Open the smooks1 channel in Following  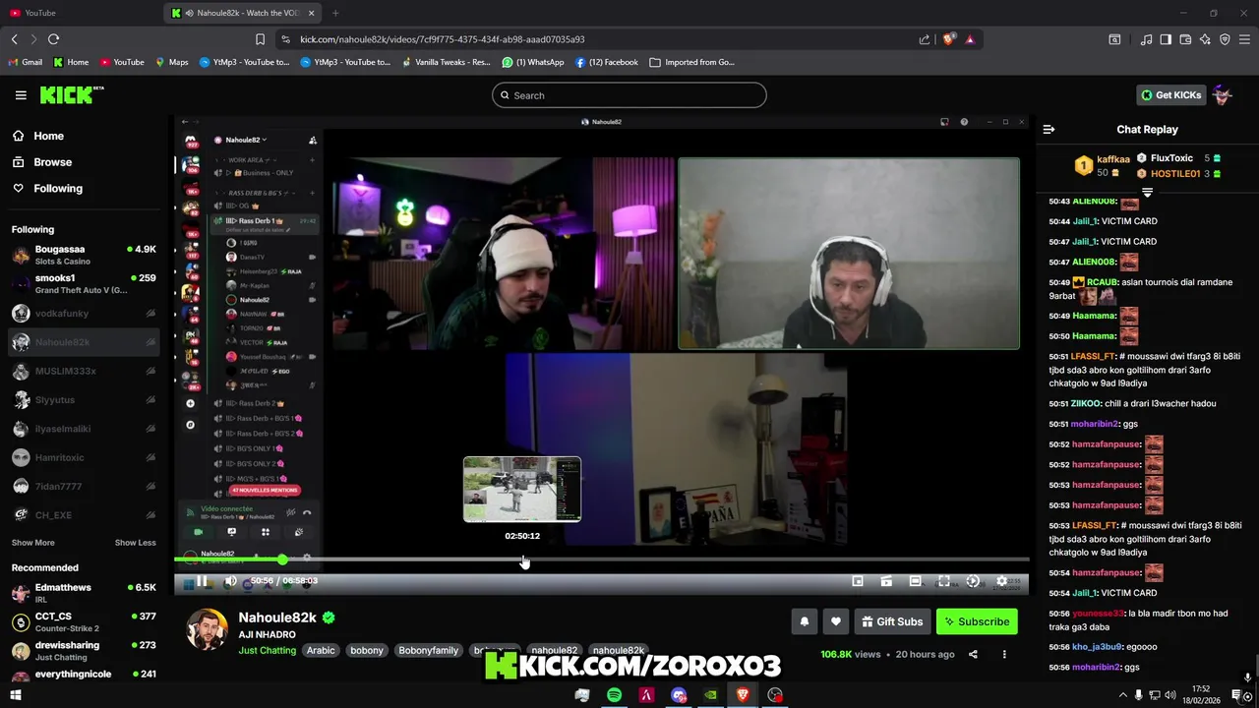point(84,284)
